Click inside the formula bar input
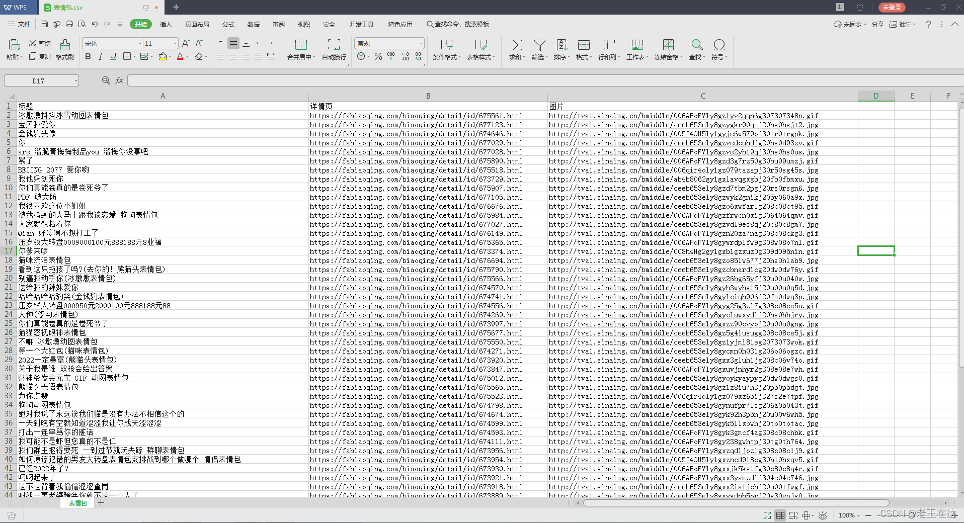The image size is (964, 523). (545, 80)
